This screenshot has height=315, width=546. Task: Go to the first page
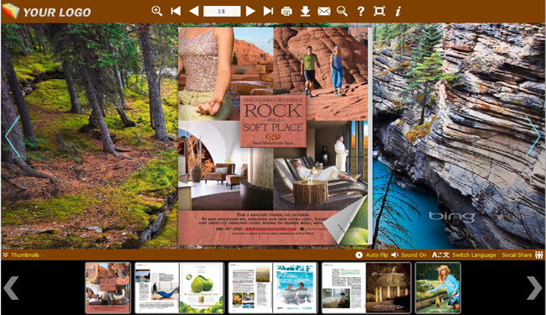(176, 11)
